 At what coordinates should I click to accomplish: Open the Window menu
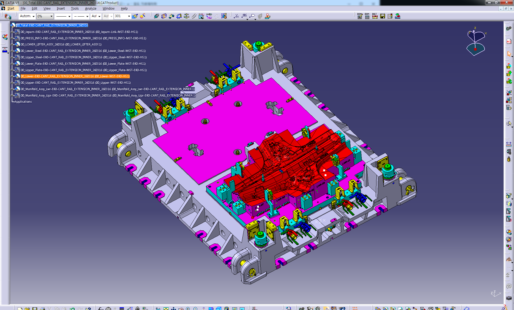point(109,9)
